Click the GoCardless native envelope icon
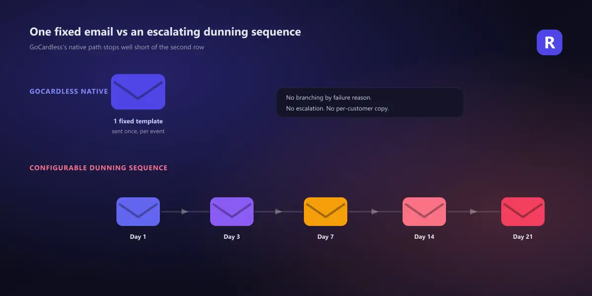 (138, 92)
